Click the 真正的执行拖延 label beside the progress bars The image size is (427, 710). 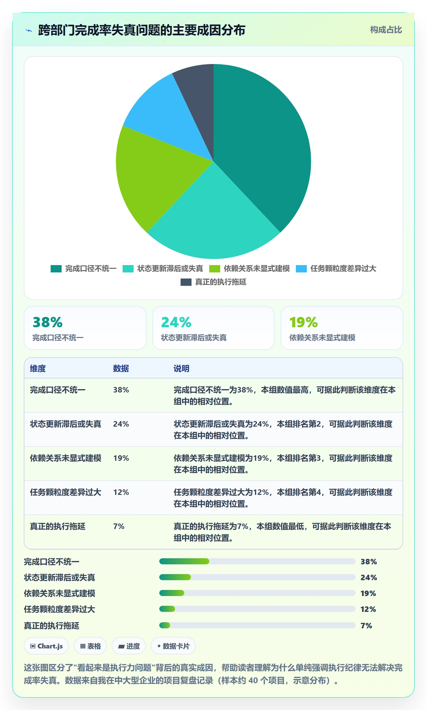tap(52, 626)
